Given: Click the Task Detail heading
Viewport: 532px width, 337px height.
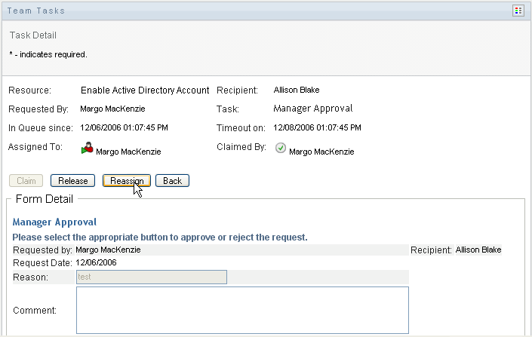Looking at the screenshot, I should click(x=33, y=35).
